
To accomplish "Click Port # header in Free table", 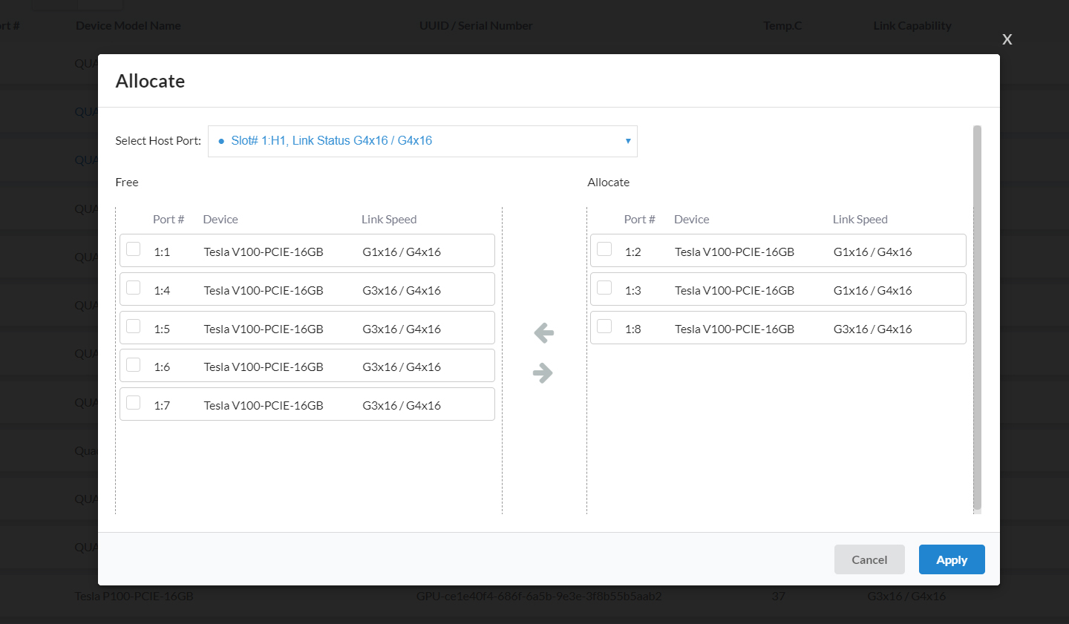I will tap(169, 220).
